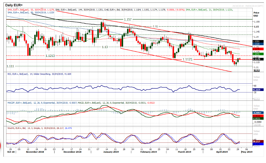The width and height of the screenshot is (266, 163).
Task: Toggle the 1234 scale button in MACD panel
Action: point(256,125)
